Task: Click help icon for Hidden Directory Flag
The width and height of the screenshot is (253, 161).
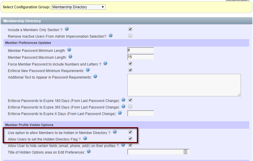Action: pyautogui.click(x=85, y=138)
